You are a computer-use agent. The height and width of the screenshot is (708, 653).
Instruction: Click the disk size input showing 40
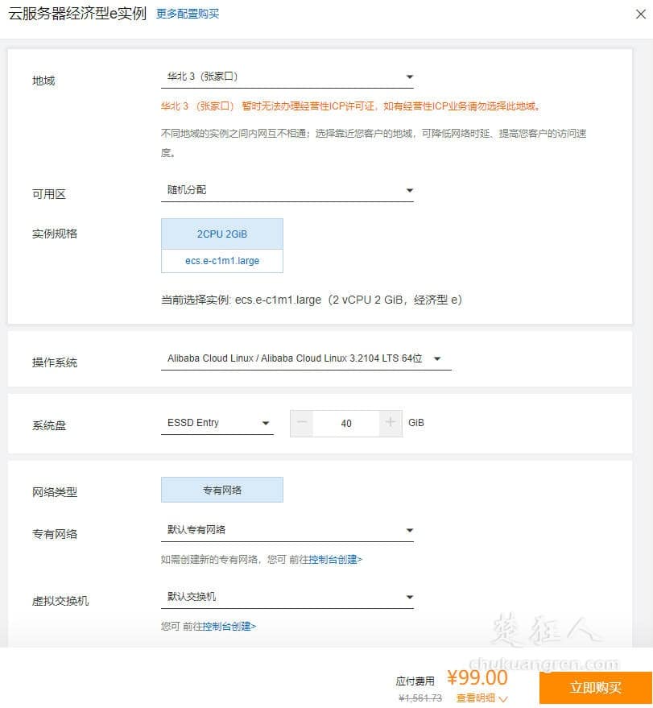point(346,423)
